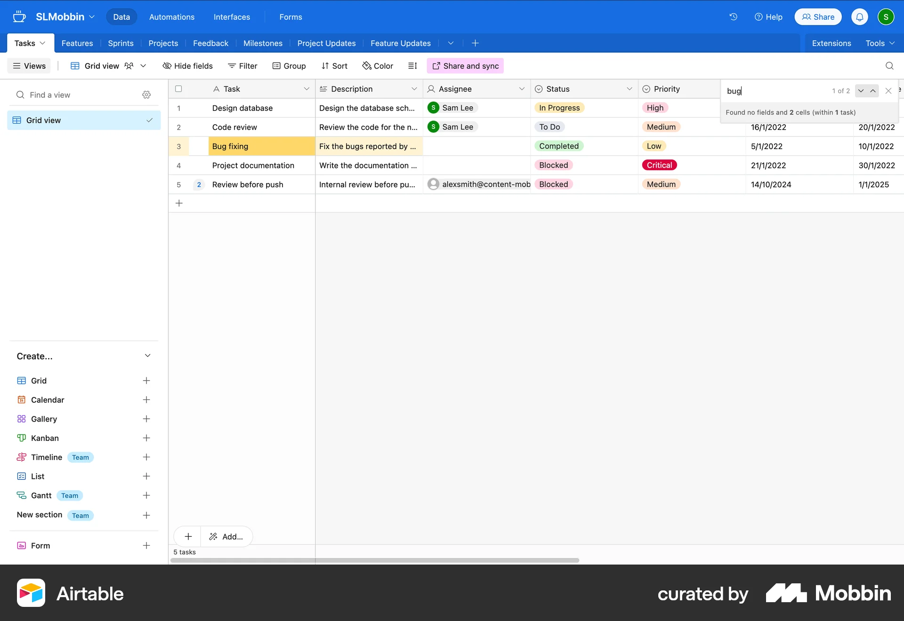Open the notifications bell

(859, 16)
